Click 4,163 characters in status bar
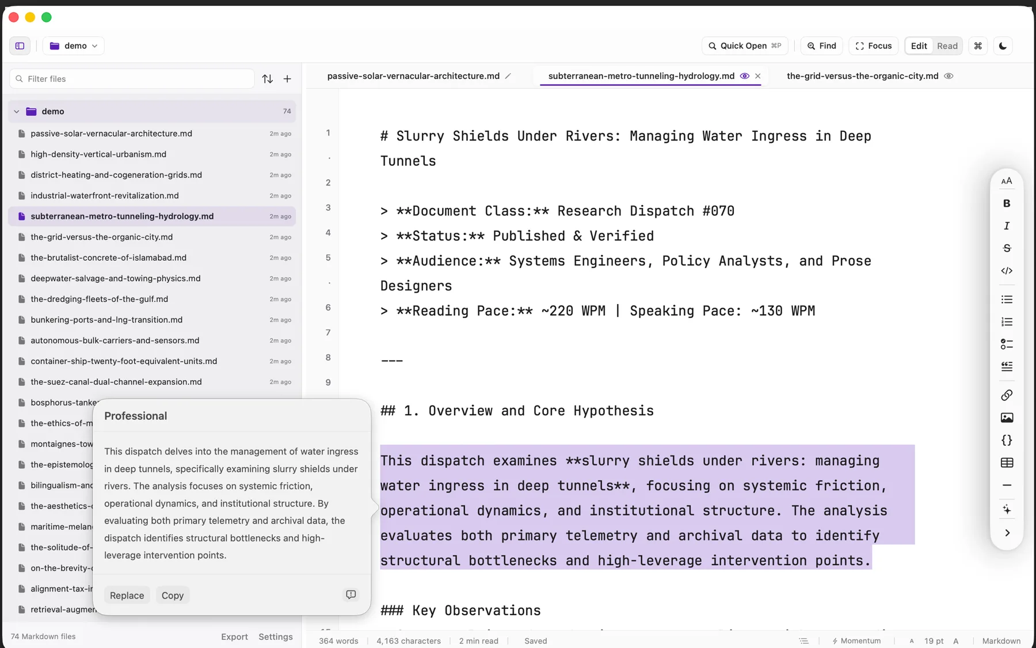Screen dimensions: 1036x648 coord(409,641)
